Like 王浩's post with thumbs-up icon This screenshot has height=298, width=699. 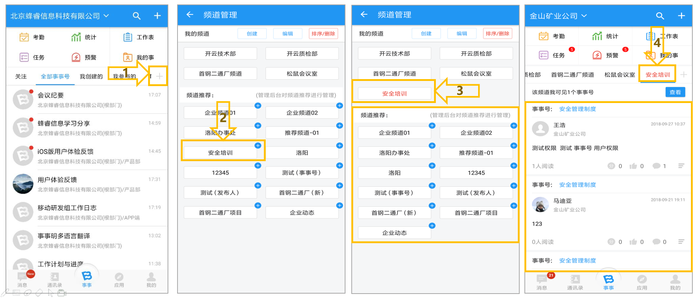tap(633, 166)
